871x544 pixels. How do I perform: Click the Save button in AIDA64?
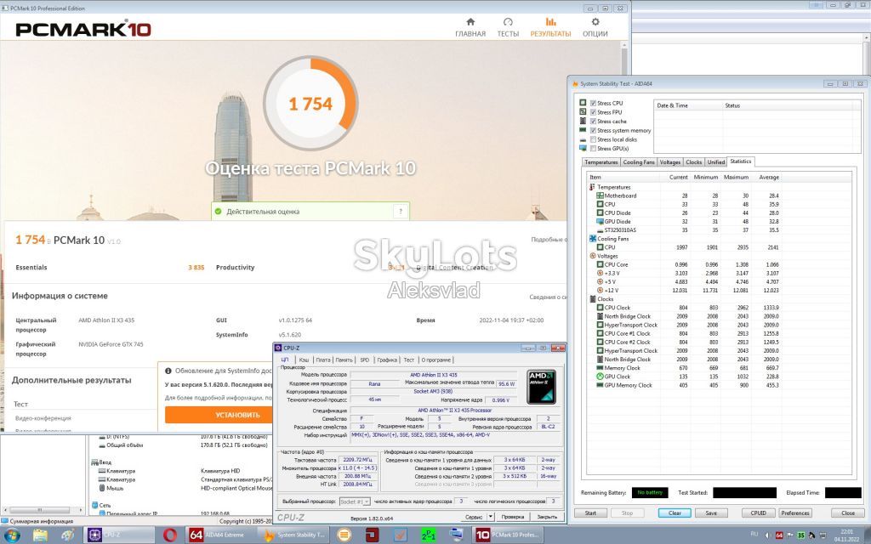click(711, 513)
